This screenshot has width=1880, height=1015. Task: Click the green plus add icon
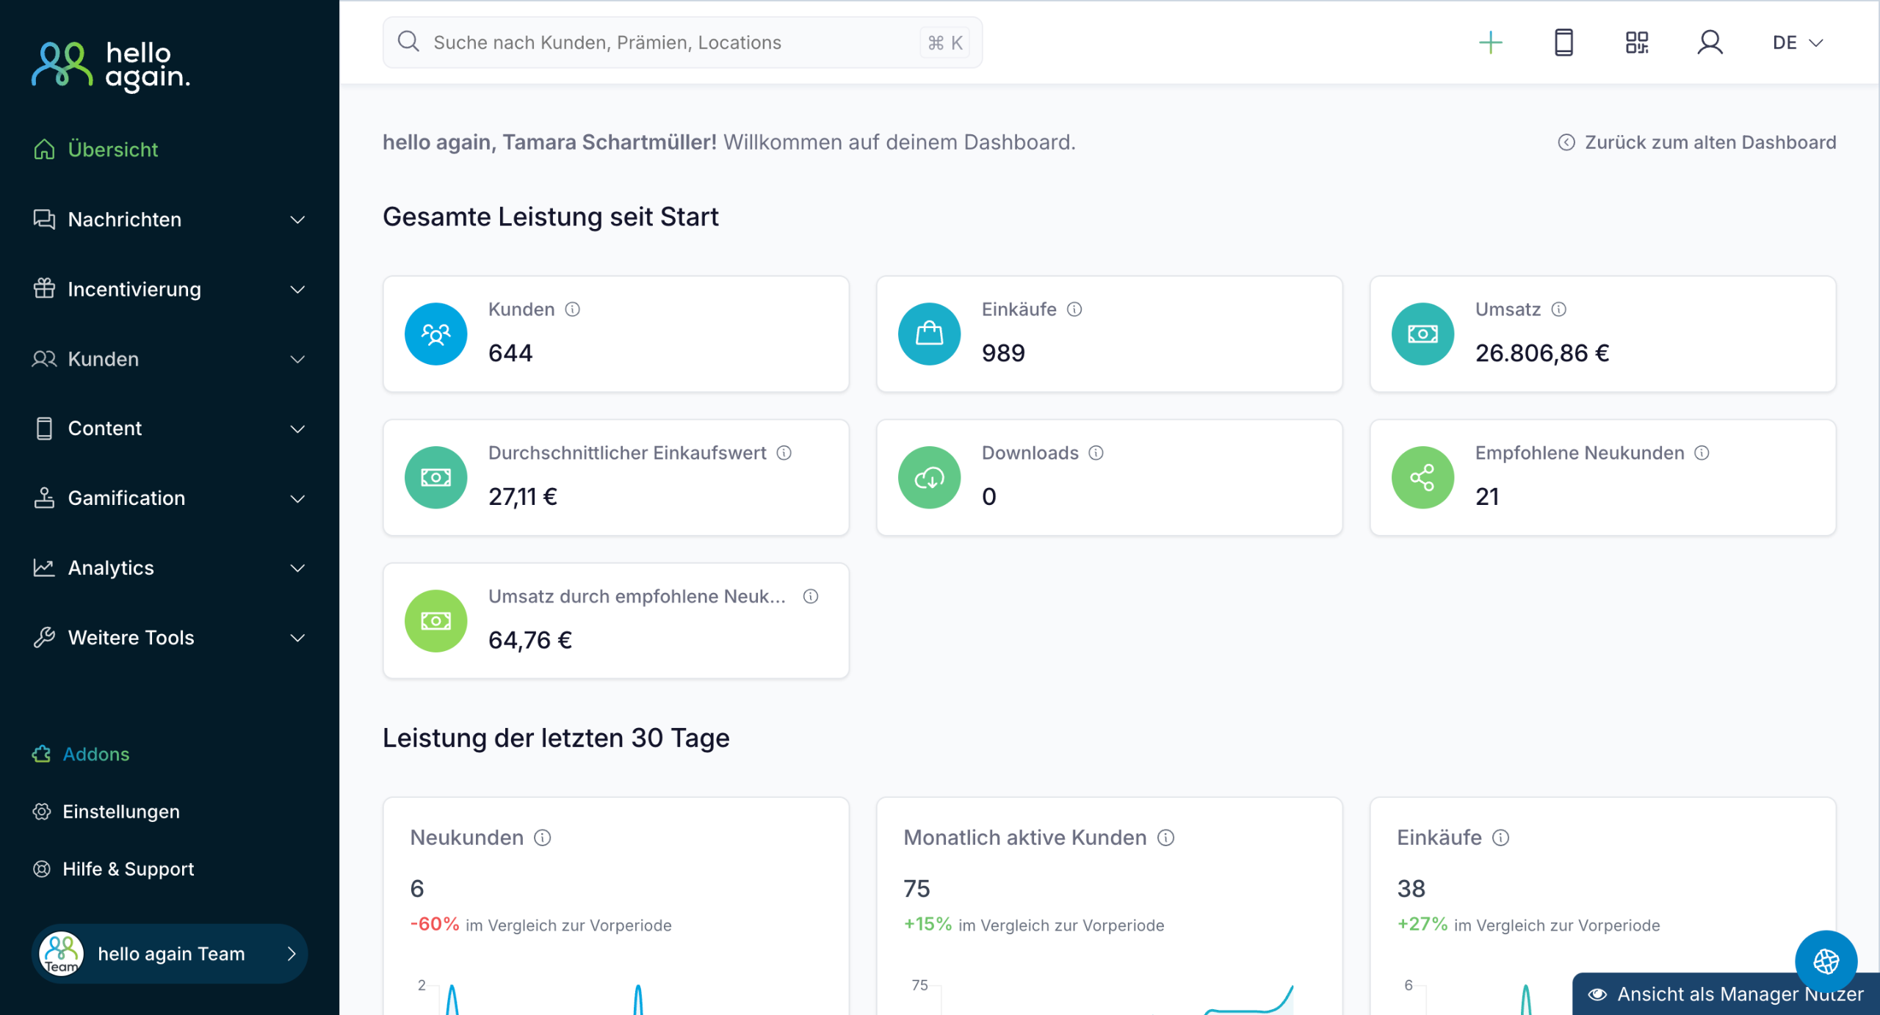point(1490,43)
